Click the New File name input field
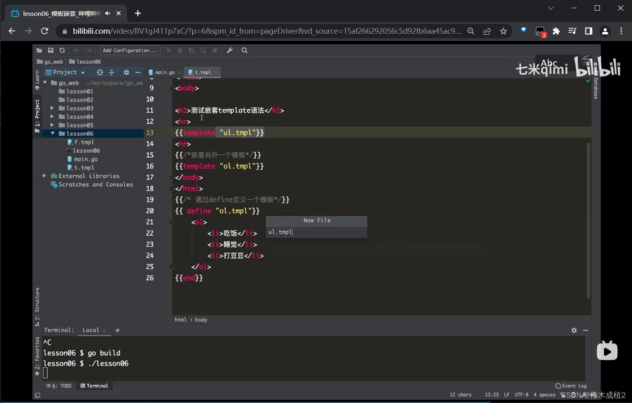This screenshot has width=632, height=403. pos(316,232)
